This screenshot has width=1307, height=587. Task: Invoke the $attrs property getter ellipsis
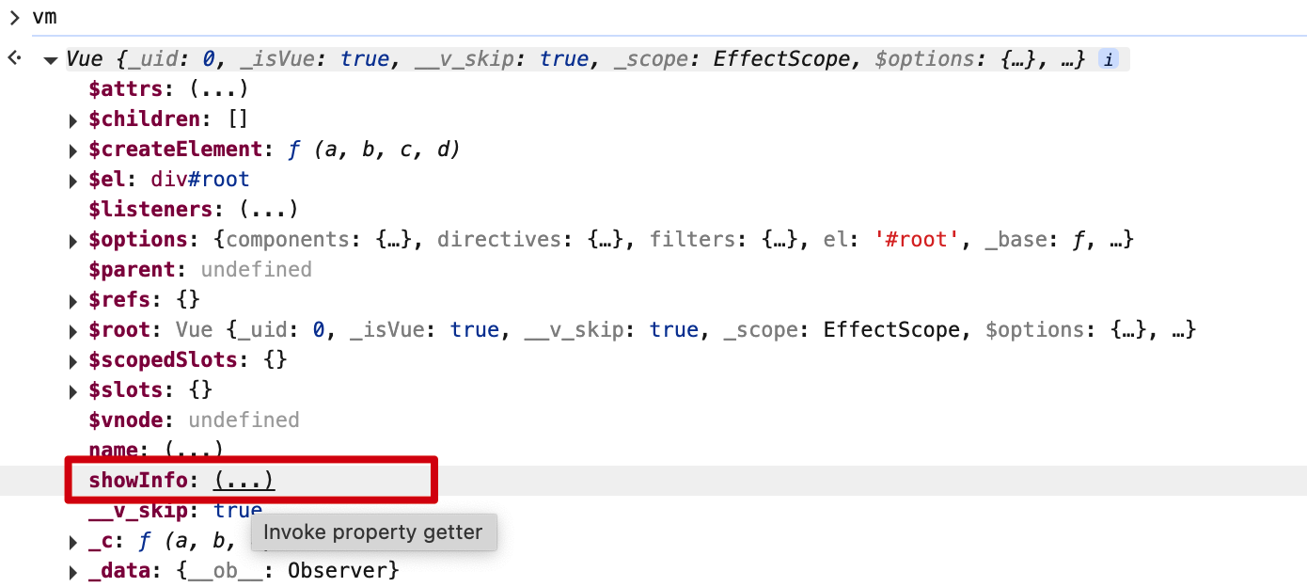click(217, 90)
